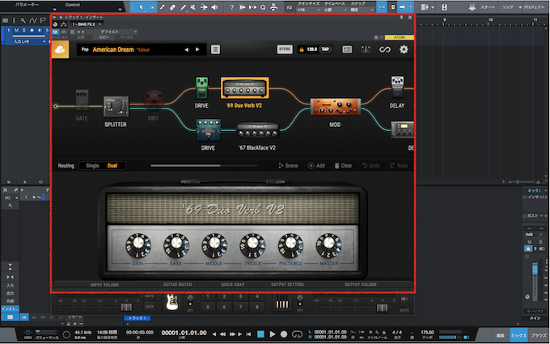Select the range tool in toolbar
550x344 pixels.
(x=152, y=6)
